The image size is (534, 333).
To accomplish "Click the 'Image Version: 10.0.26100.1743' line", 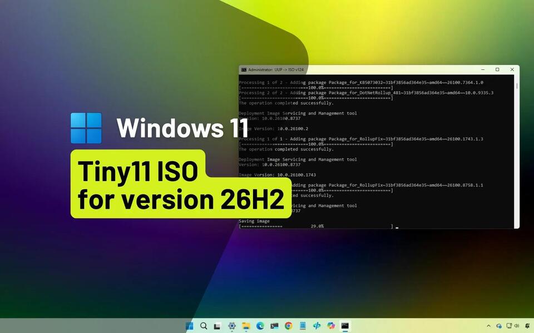I will 278,175.
